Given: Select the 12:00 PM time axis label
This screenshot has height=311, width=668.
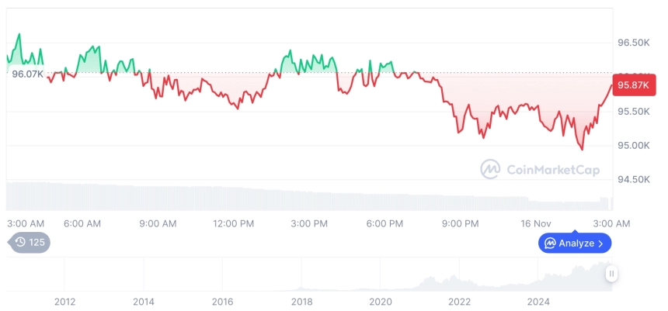Looking at the screenshot, I should (x=234, y=223).
